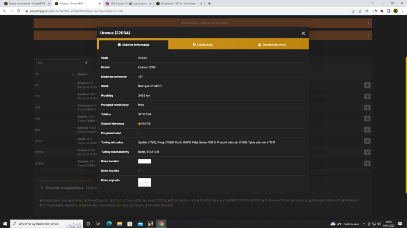
Task: Expand the Project News banner chevron
Action: point(368,23)
